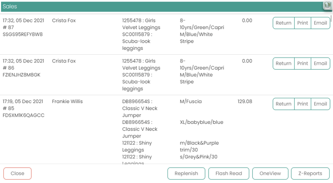This screenshot has height=183, width=333.
Task: Click first 121122 : Shiny Leggings item
Action: pyautogui.click(x=137, y=146)
